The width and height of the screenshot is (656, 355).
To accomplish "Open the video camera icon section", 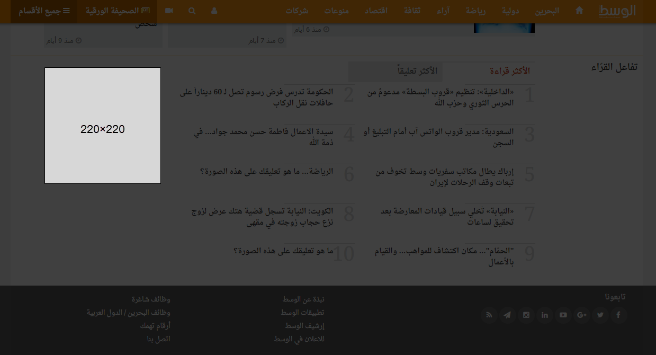I will [169, 11].
